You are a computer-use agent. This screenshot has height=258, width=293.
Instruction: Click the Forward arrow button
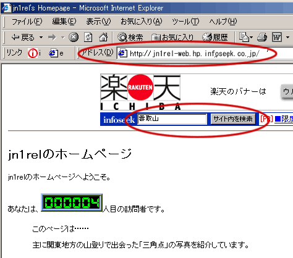pos(52,38)
